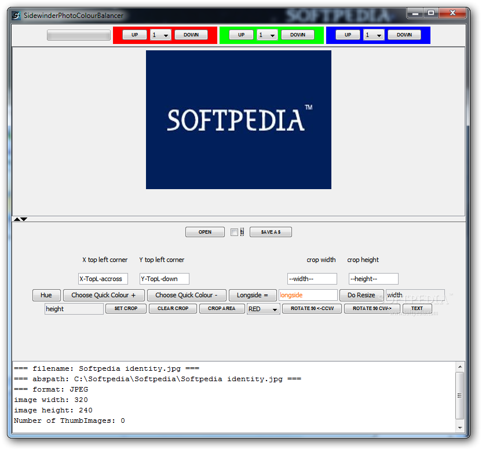
Task: Click the --height-- crop input field
Action: 374,279
